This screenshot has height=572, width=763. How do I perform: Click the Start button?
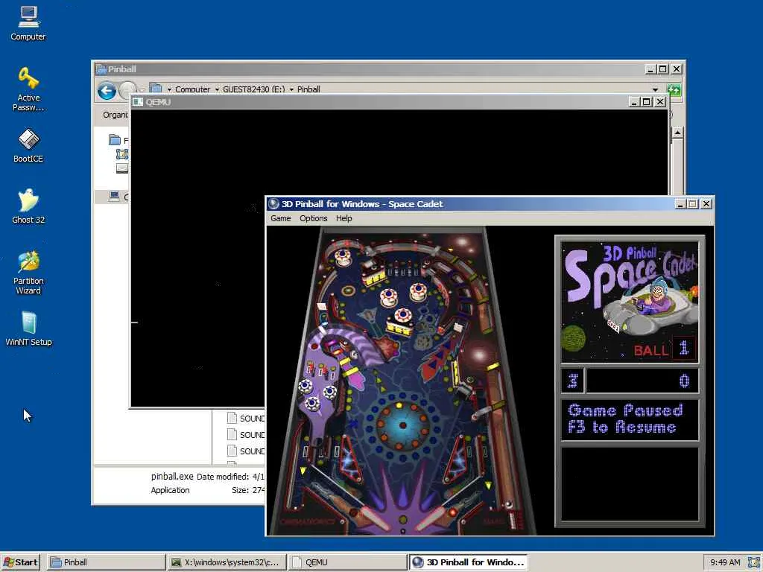(21, 562)
